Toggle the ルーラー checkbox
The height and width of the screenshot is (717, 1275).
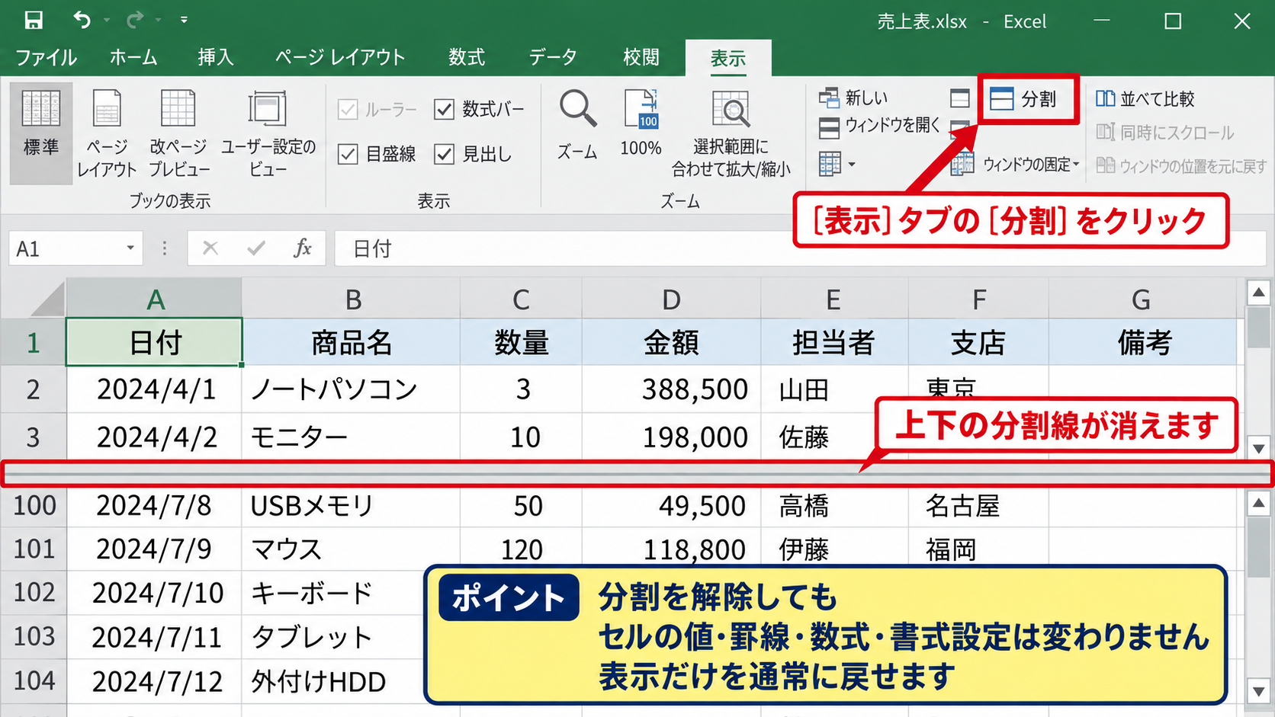[x=348, y=110]
